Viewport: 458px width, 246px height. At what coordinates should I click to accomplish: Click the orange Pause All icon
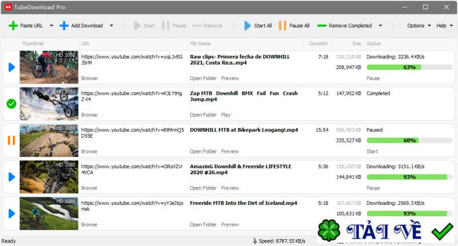pos(282,26)
